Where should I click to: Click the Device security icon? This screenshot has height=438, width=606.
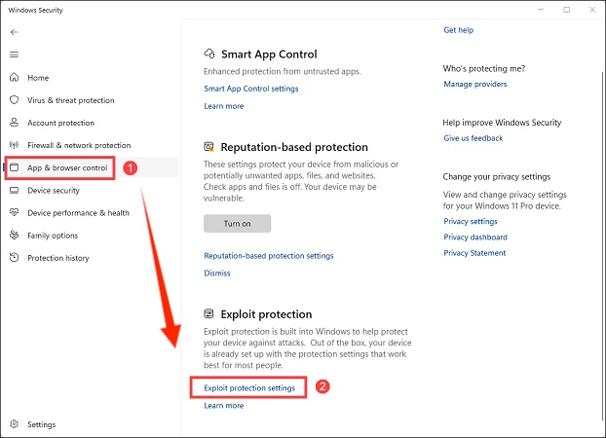click(x=14, y=191)
